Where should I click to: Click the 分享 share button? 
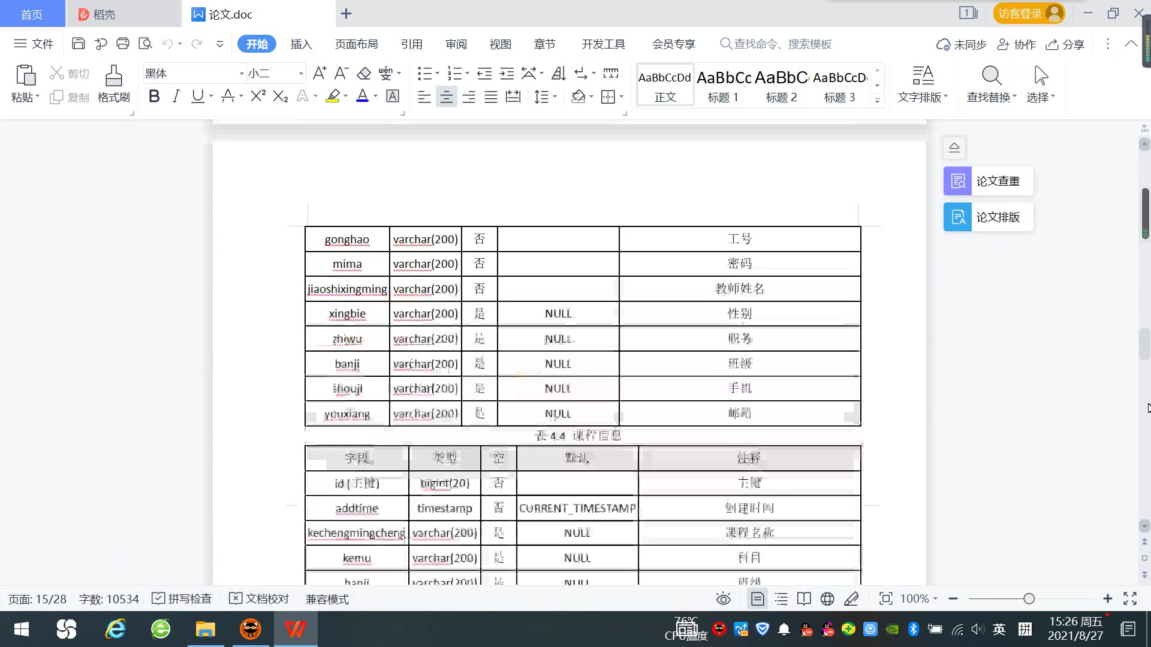point(1065,44)
